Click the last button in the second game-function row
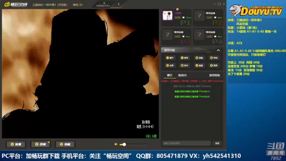Viewport: 286px width, 161px height. 214,65
